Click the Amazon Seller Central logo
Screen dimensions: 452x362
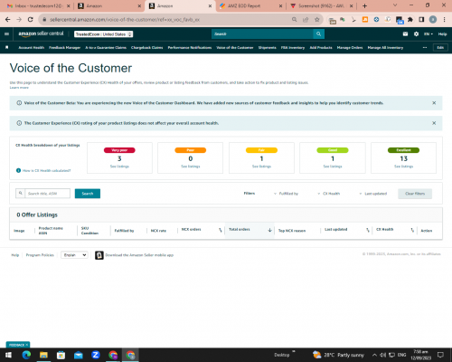click(x=41, y=33)
